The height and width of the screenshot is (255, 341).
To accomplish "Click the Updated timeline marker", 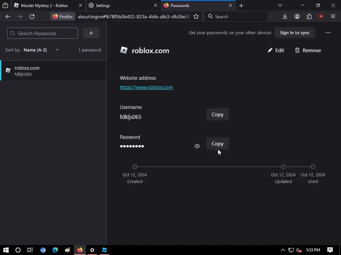I will pyautogui.click(x=283, y=167).
